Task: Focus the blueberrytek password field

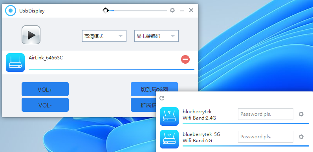Action: 265,114
